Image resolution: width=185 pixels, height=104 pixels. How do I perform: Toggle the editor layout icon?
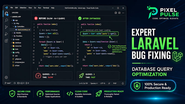click(x=119, y=13)
